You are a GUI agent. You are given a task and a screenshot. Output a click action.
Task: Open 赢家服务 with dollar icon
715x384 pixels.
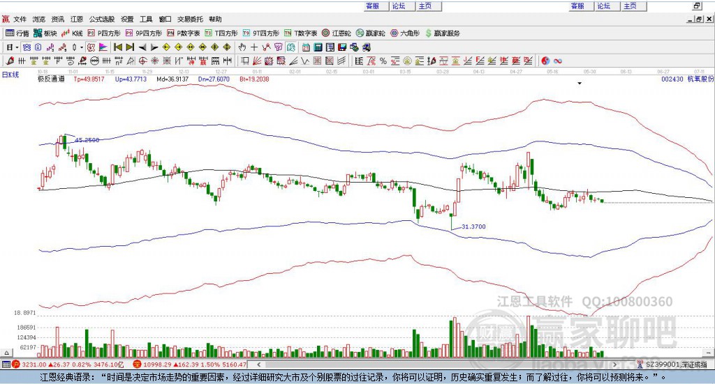coord(442,33)
